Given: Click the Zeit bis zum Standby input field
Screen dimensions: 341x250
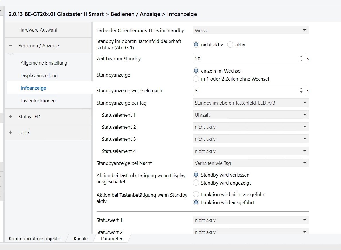Looking at the screenshot, I should [245, 59].
